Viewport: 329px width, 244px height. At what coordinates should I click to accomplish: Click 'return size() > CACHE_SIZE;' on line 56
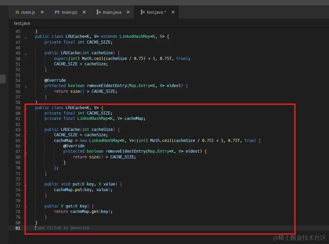tap(86, 91)
